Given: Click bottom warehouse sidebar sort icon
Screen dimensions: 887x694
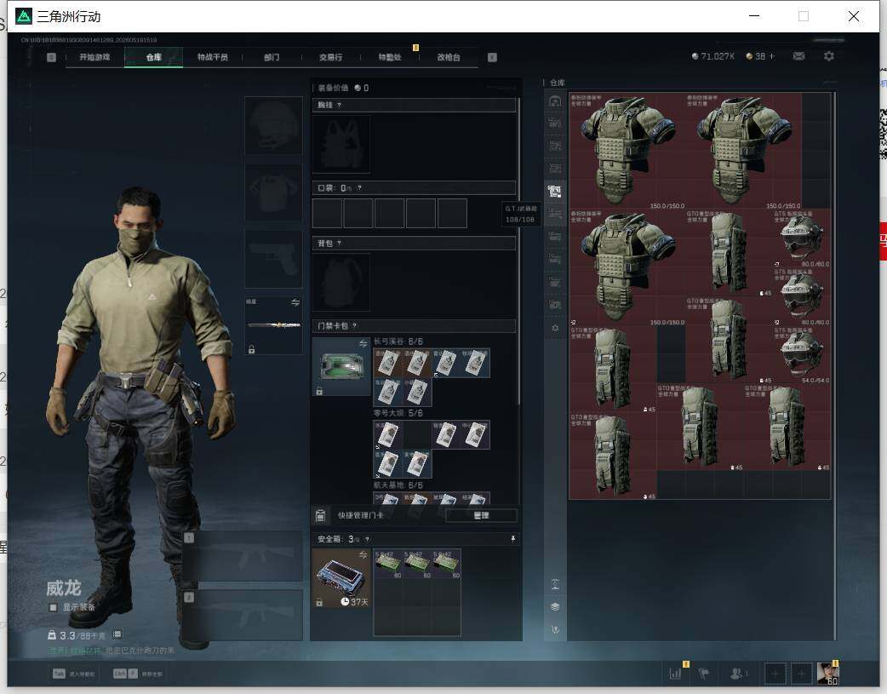Looking at the screenshot, I should click(x=555, y=629).
